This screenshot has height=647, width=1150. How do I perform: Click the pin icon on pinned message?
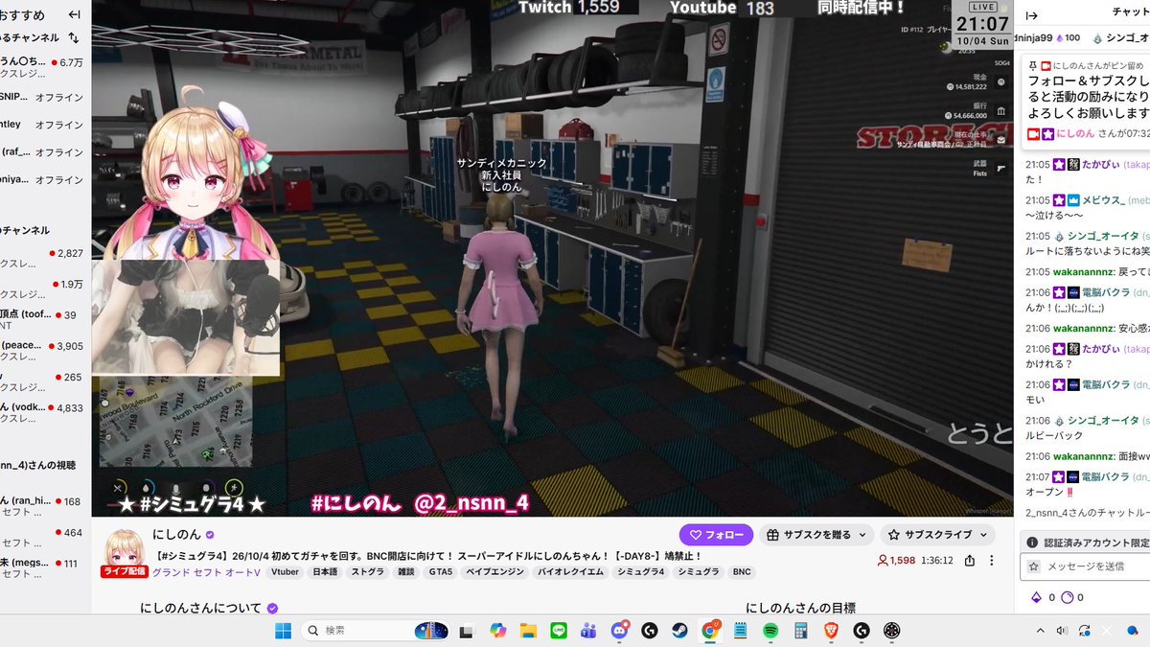tap(1032, 66)
